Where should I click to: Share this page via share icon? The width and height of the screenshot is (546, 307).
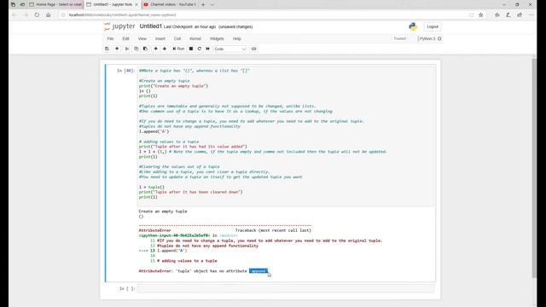[x=520, y=15]
